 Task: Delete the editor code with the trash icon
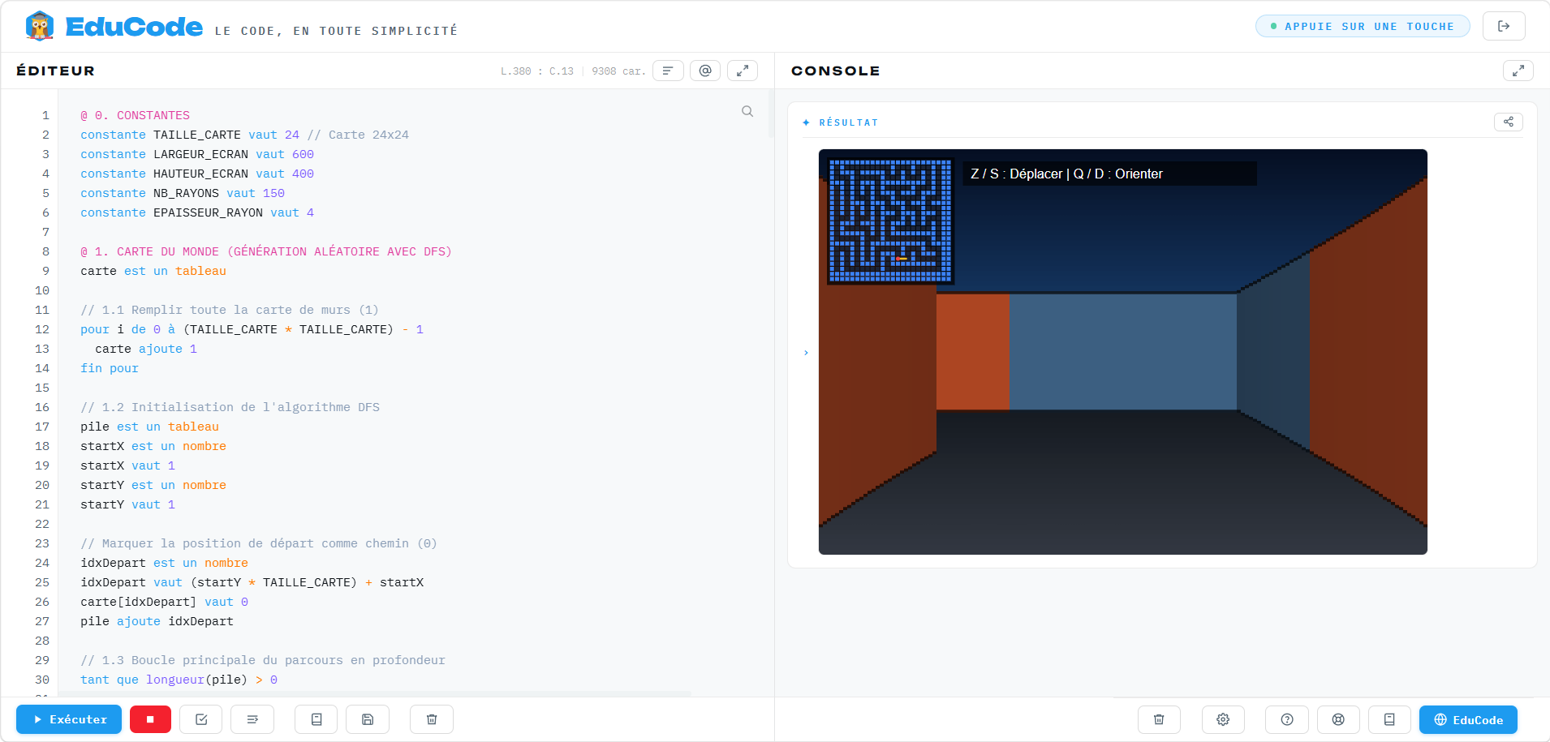pos(432,719)
